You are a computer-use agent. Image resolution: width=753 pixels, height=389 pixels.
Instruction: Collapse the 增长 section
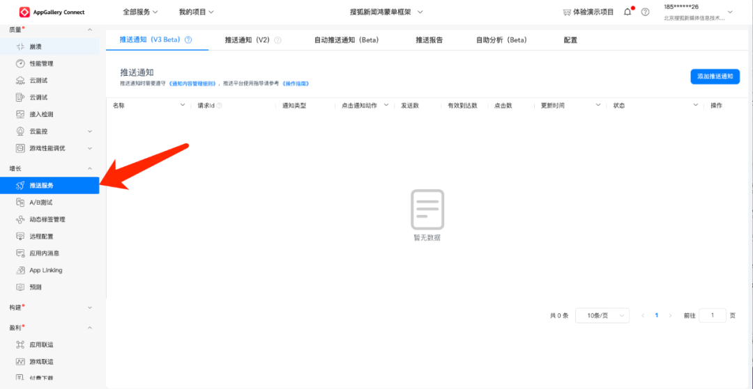90,168
